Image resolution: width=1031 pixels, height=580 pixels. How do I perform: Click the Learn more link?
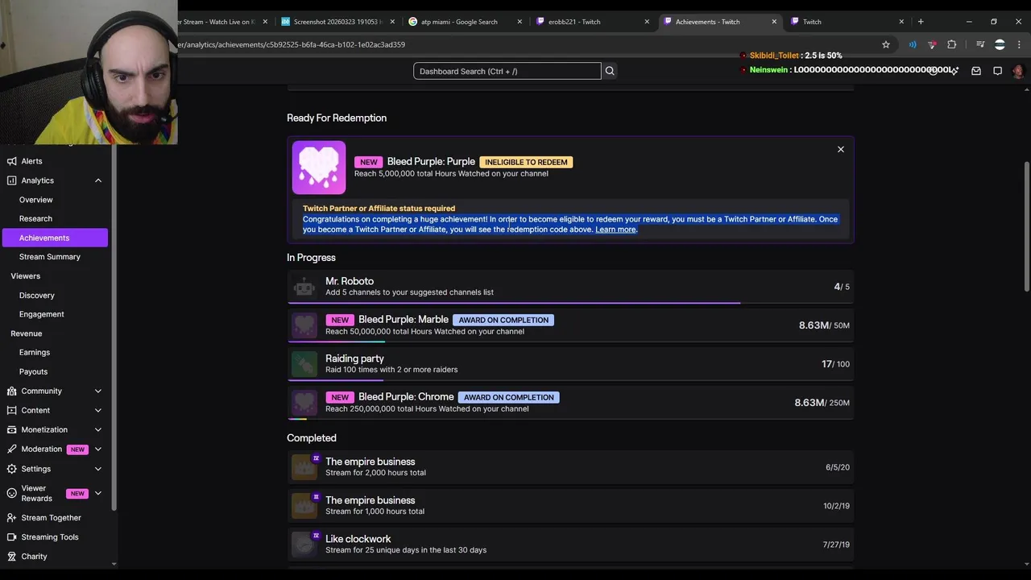coord(615,230)
